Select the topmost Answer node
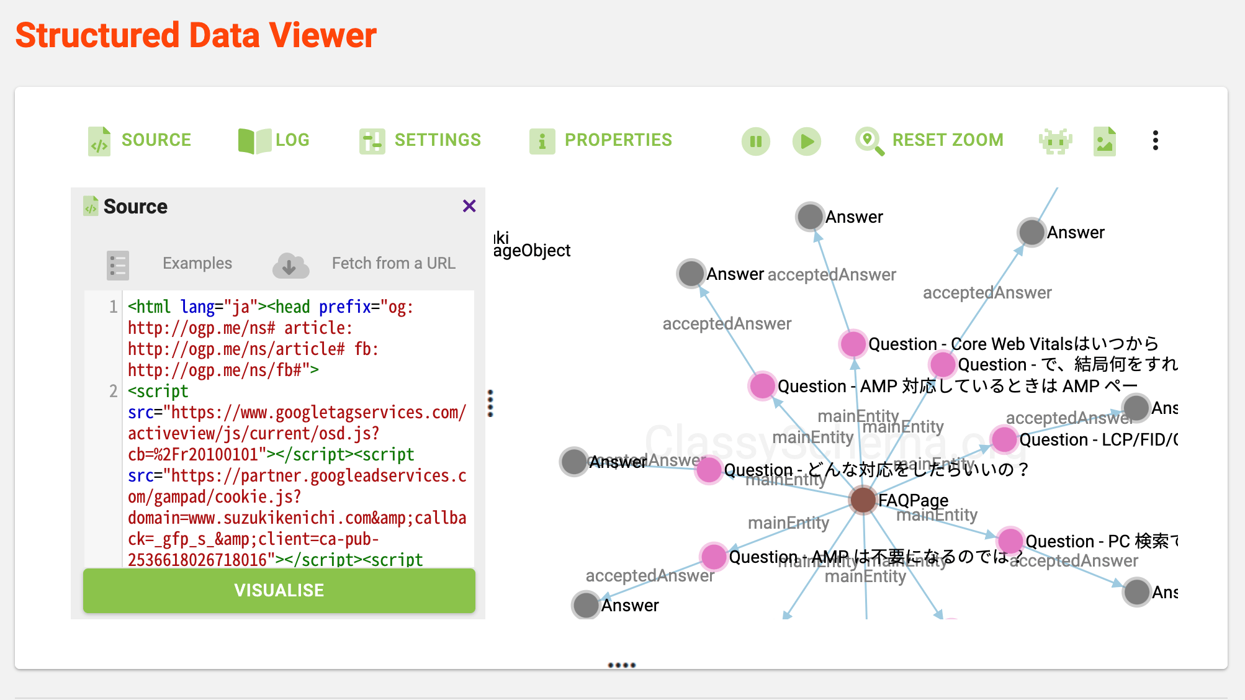Screen dimensions: 1245x700 [x=810, y=217]
